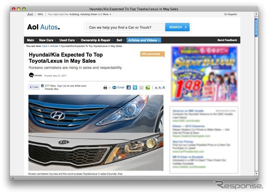Focus the car or truck search field
This screenshot has width=268, height=194.
pyautogui.click(x=126, y=27)
